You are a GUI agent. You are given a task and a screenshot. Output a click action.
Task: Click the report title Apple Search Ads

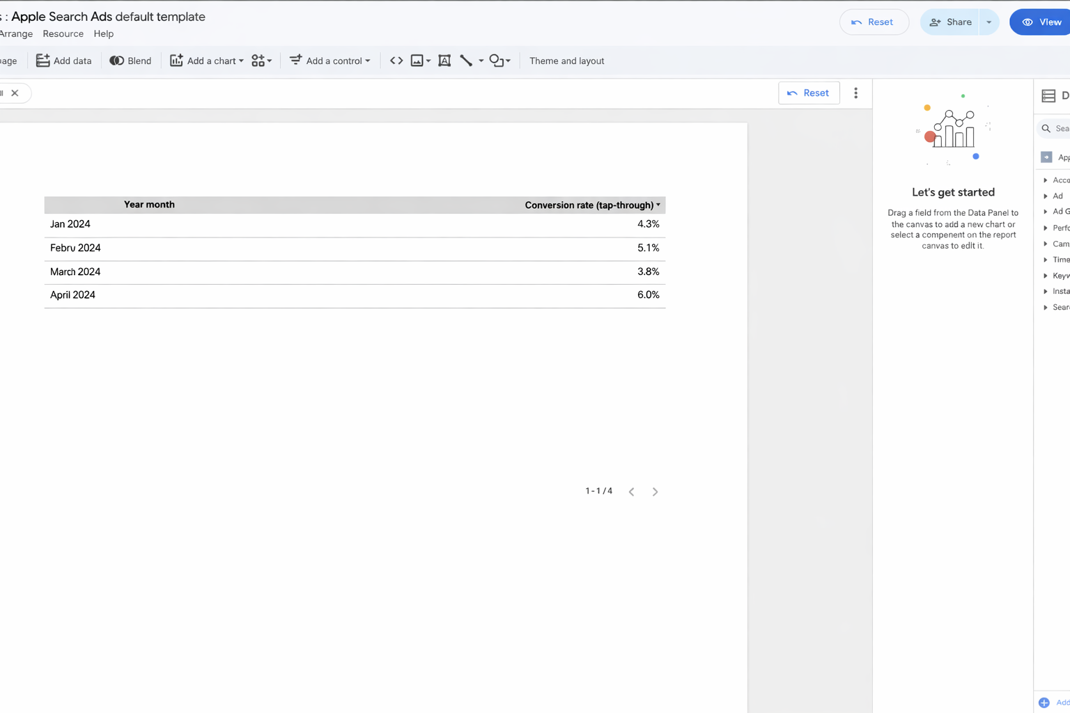[x=62, y=17]
